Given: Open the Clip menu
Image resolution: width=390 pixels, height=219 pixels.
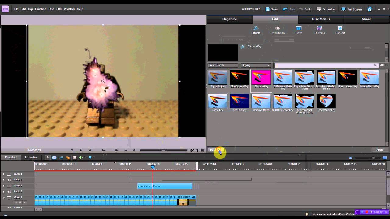Looking at the screenshot, I should (30, 9).
